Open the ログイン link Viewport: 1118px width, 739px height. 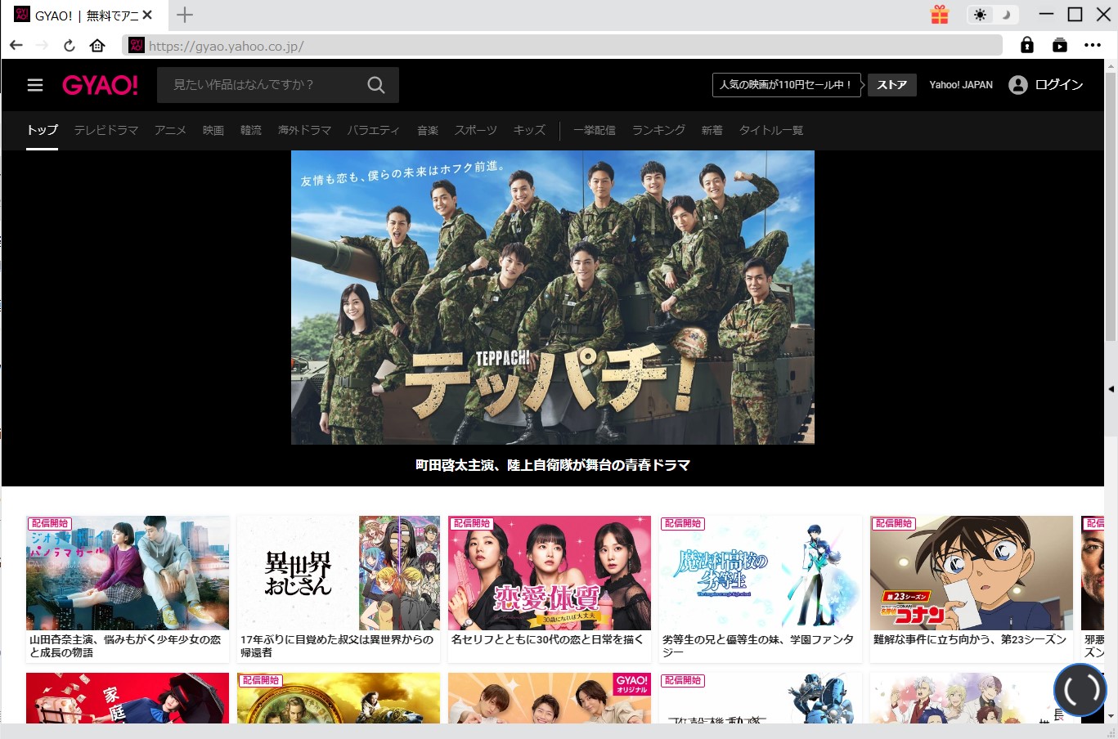(1059, 85)
